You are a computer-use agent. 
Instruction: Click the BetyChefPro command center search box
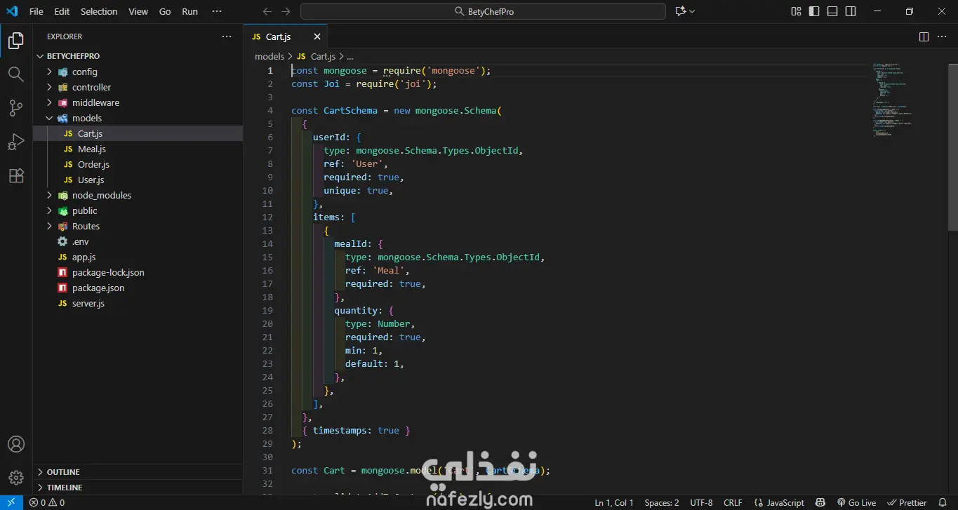[x=483, y=11]
